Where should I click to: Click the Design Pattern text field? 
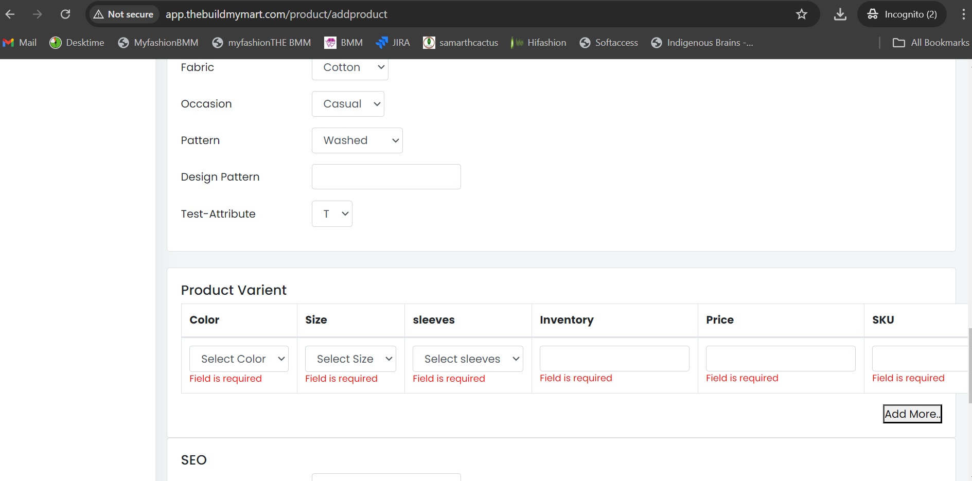(386, 177)
